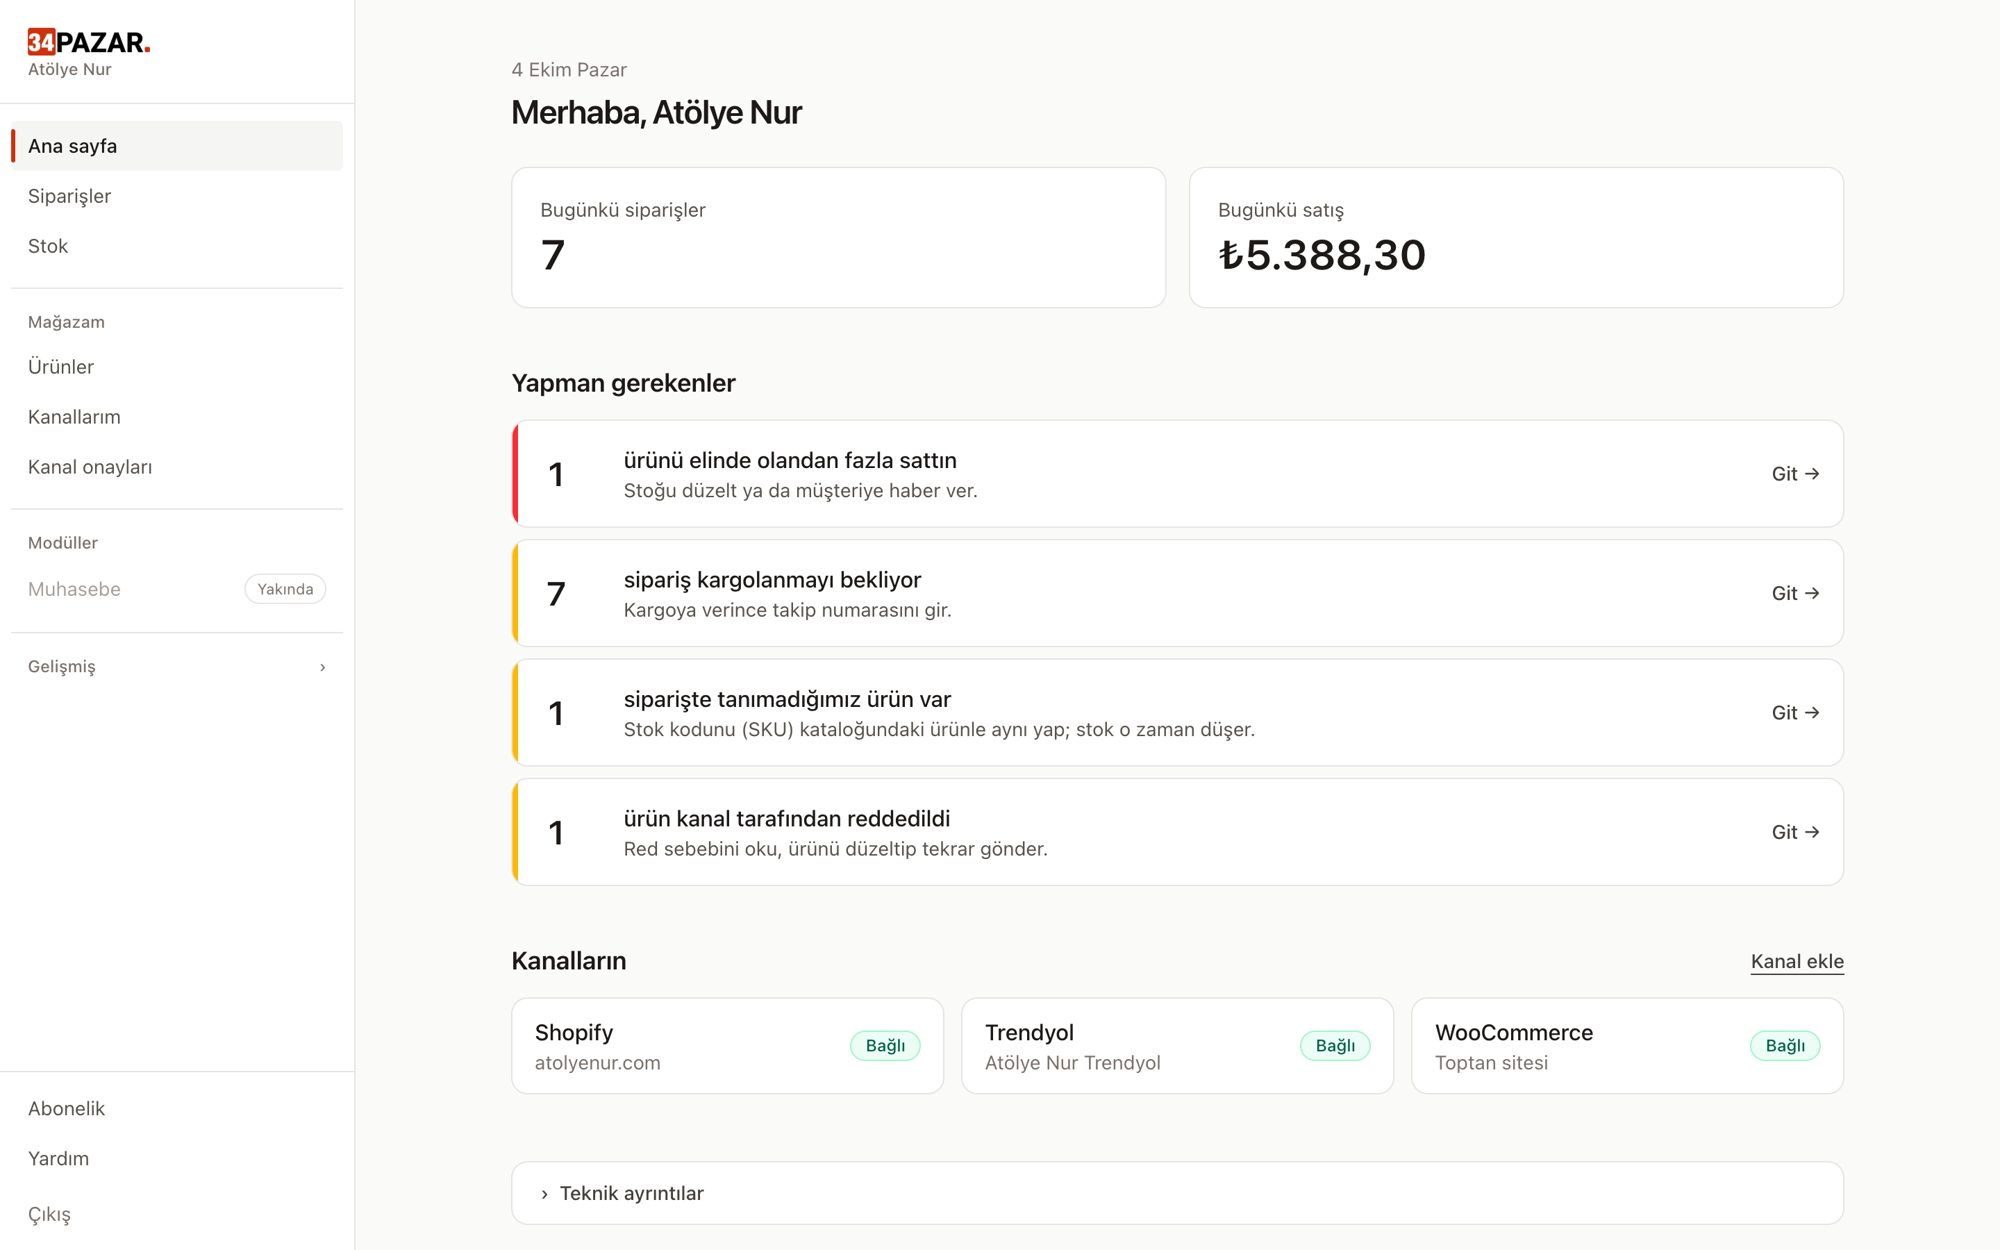This screenshot has width=2000, height=1250.
Task: Click Bağlı badge on WooCommerce
Action: (x=1784, y=1046)
